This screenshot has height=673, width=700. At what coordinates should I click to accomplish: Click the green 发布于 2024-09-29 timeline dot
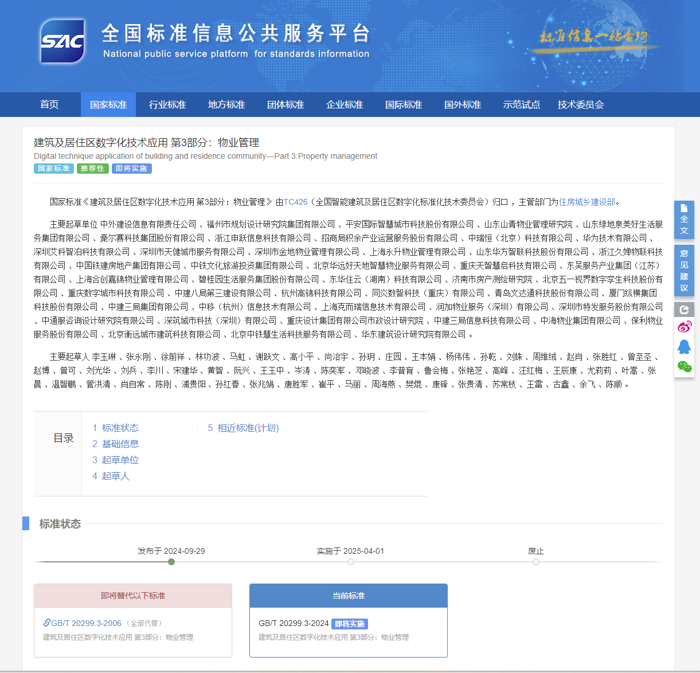[x=171, y=562]
